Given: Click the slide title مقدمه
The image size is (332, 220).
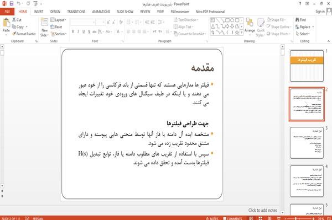Looking at the screenshot, I should point(203,68).
